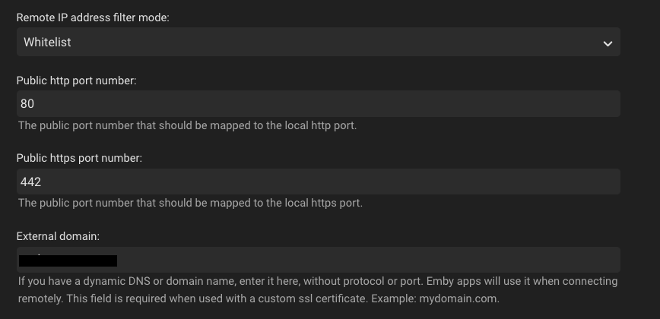Focus the Public http port number field

coord(318,104)
